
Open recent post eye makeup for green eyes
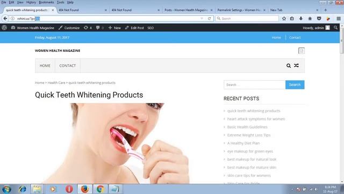pos(250,151)
